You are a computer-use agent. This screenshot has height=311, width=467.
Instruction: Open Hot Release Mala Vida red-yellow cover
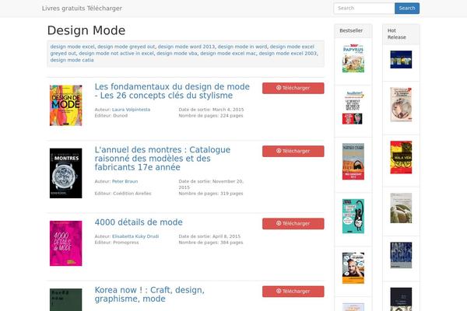tap(401, 157)
